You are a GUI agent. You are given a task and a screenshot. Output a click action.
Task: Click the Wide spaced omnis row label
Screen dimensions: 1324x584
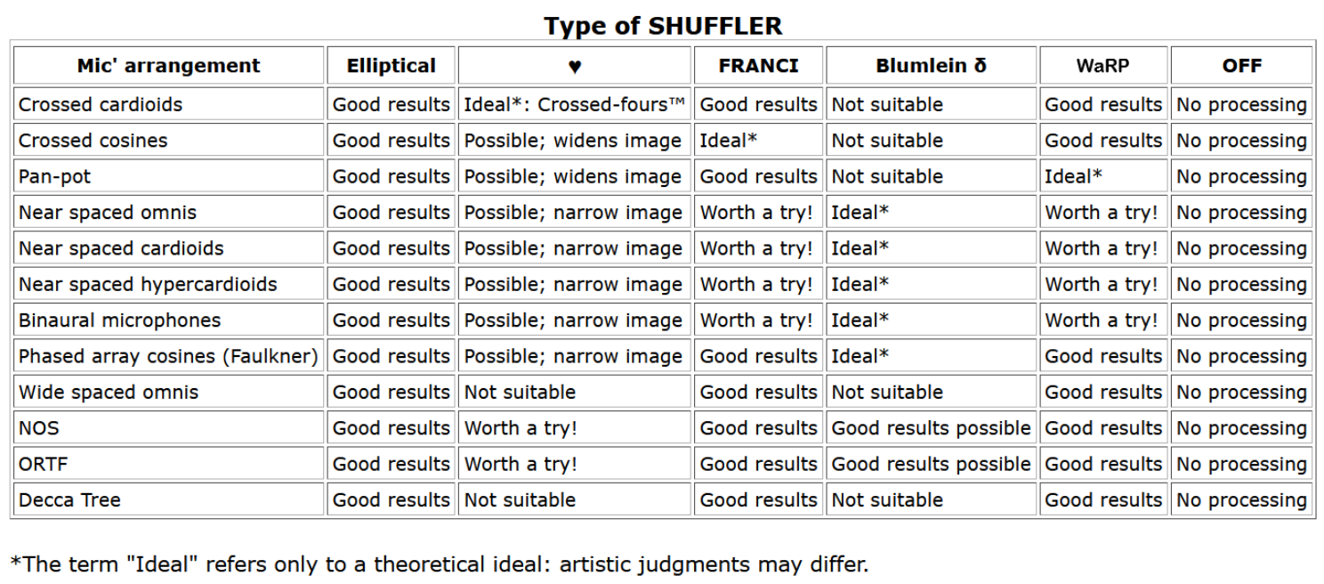point(109,392)
